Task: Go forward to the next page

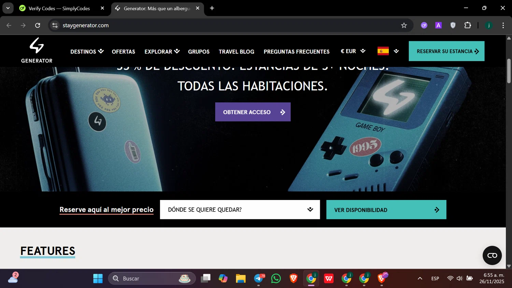Action: tap(23, 25)
